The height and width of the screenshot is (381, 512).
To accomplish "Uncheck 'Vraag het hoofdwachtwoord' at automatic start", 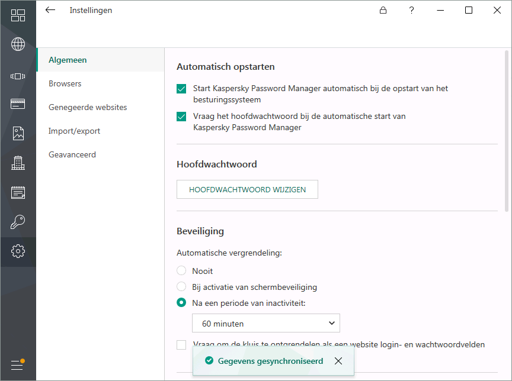I will [181, 117].
